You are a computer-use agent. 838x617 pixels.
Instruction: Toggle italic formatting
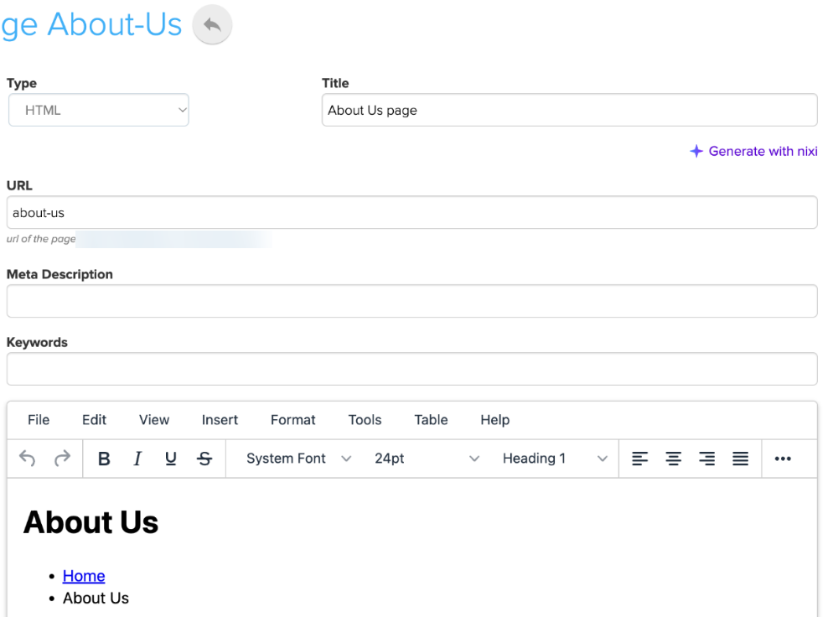(x=137, y=459)
